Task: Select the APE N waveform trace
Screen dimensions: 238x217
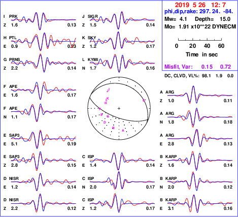Action: click(x=44, y=112)
